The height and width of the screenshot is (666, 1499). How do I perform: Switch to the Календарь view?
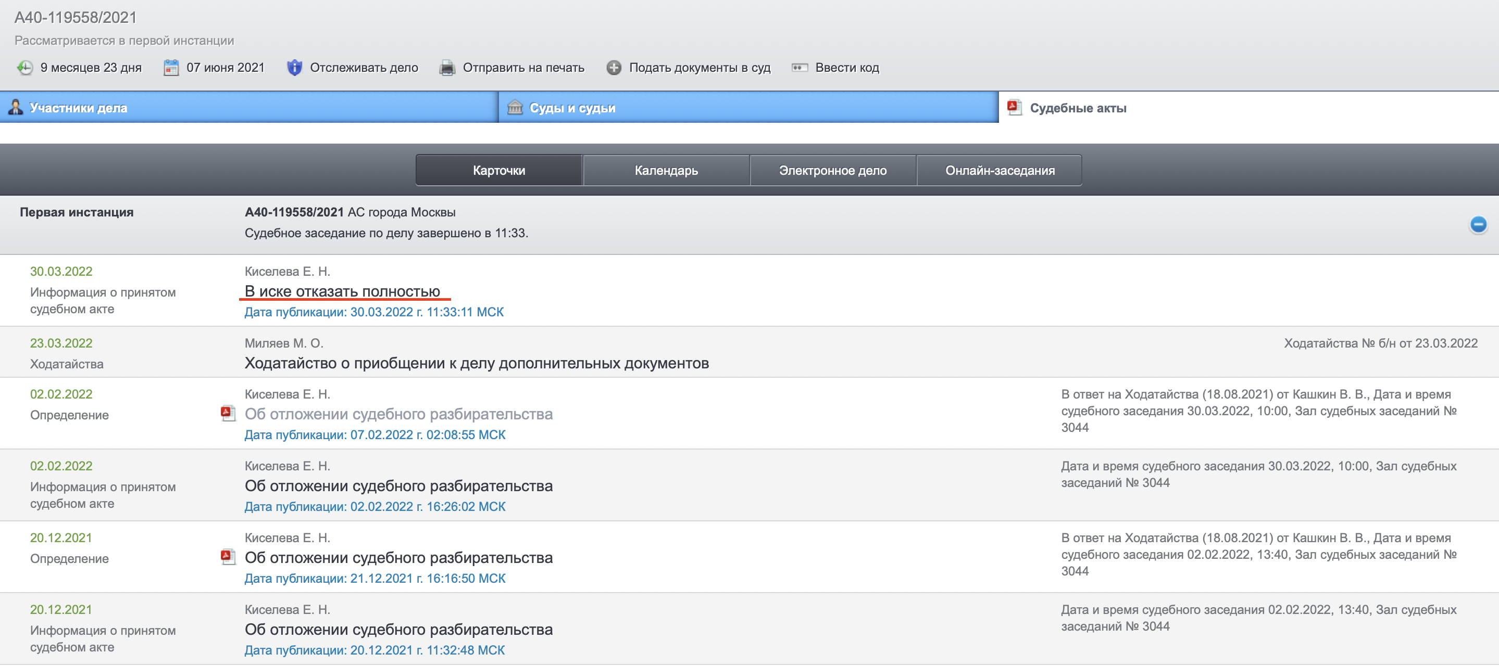click(x=666, y=170)
